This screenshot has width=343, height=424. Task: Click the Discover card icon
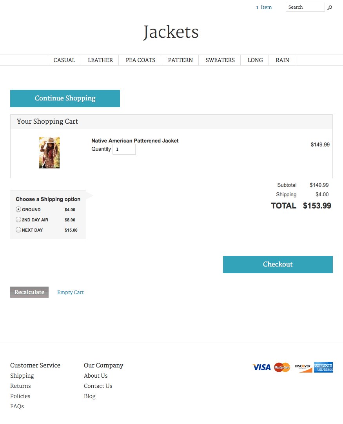[x=303, y=367]
